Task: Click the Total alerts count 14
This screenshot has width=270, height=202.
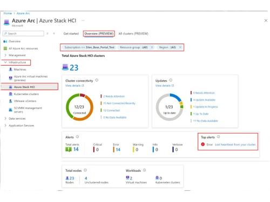Action: tap(76, 149)
